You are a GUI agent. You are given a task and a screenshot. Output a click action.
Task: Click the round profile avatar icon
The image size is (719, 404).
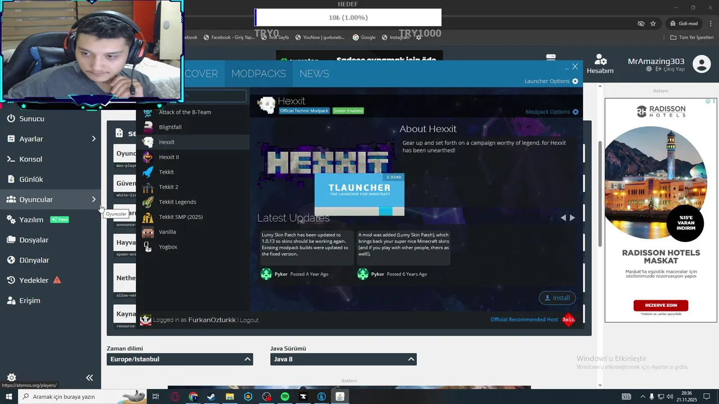point(702,64)
